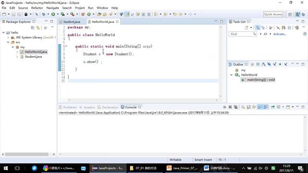Expand JRE System Library node
308x173 pixels.
tap(8, 37)
